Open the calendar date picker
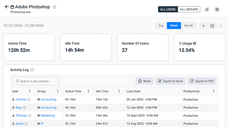The image size is (228, 127). click(212, 26)
